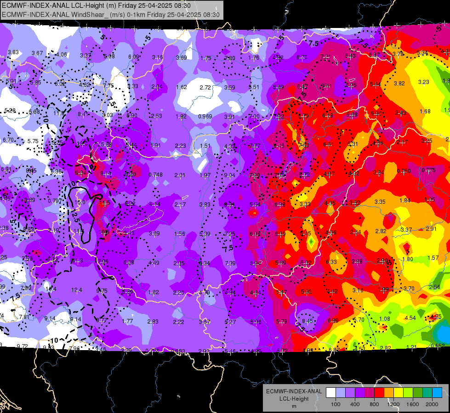Click the legend tick label 400
Viewport: 450px width, 413px height.
pos(355,404)
